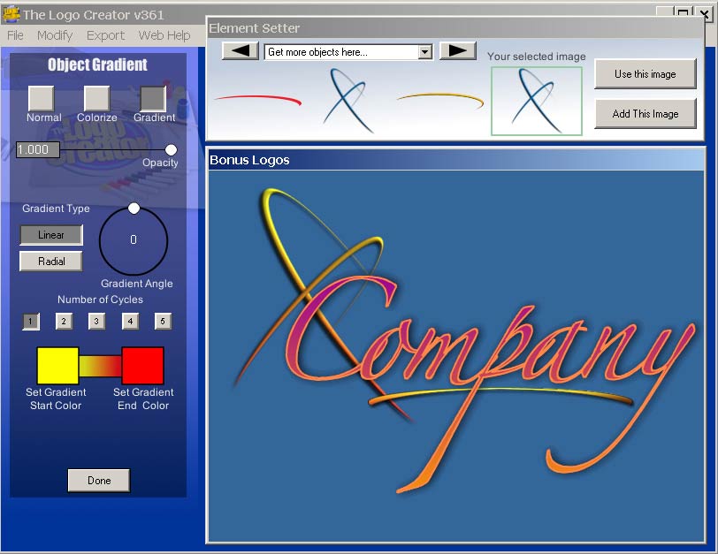Enable the Colorize mode box
718x554 pixels.
(x=96, y=98)
